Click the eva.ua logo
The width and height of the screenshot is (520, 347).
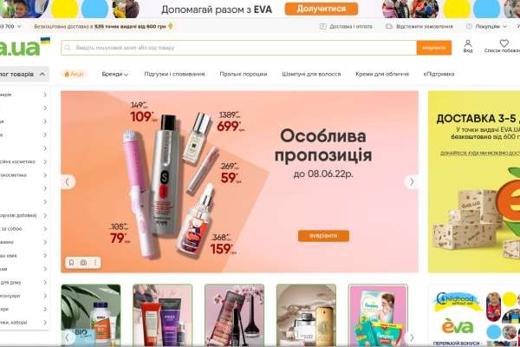click(x=24, y=47)
